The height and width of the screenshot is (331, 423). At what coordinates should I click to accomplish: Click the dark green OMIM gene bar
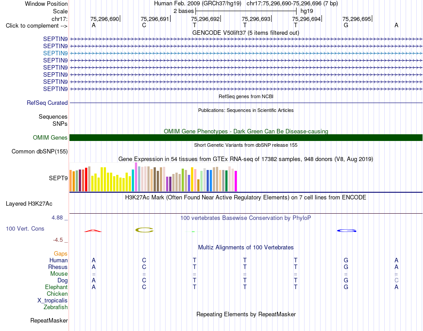pos(246,137)
